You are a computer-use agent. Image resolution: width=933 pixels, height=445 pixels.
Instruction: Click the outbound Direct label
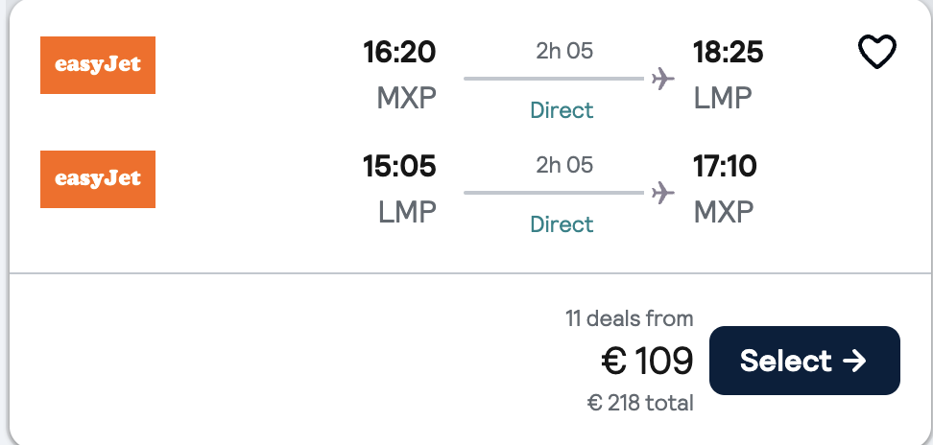(x=562, y=110)
